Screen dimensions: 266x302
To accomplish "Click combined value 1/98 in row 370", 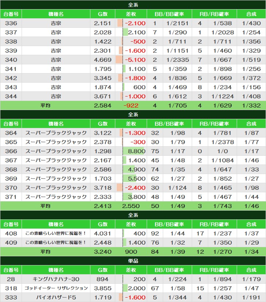I will coord(251,188).
